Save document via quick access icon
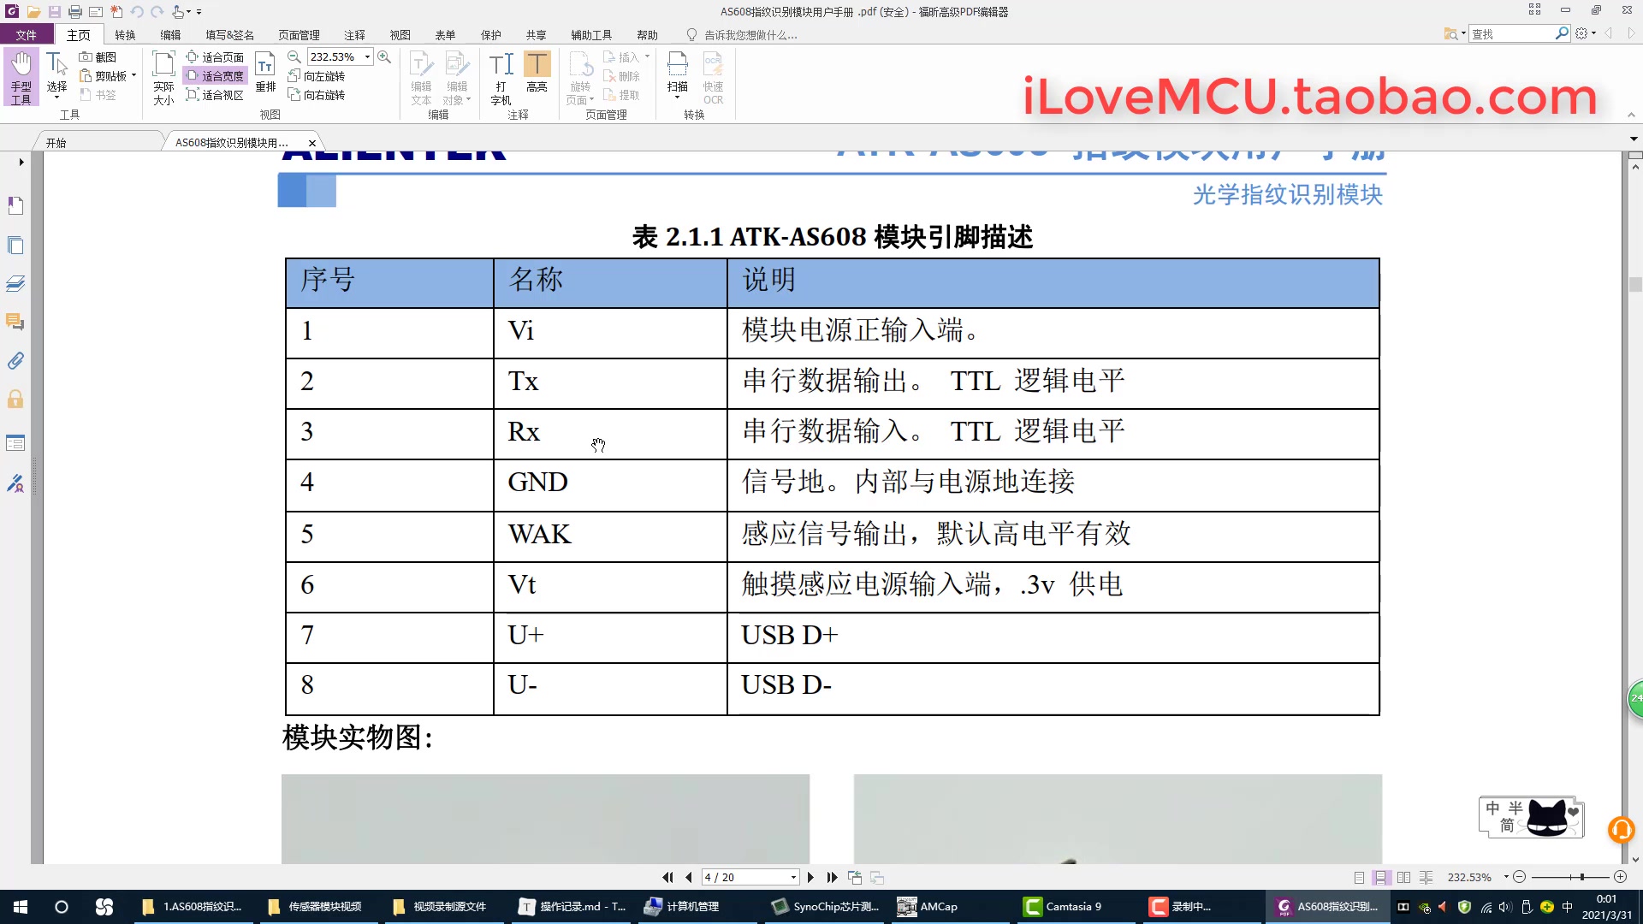Image resolution: width=1643 pixels, height=924 pixels. click(54, 11)
